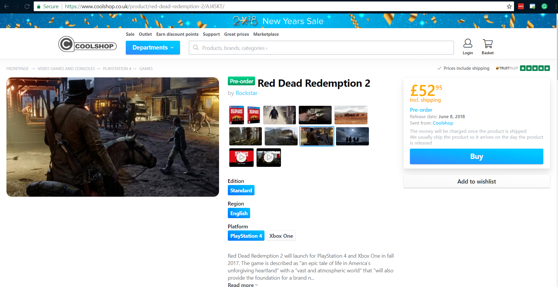Choose PlayStation 4 platform
Image resolution: width=558 pixels, height=287 pixels.
tap(246, 236)
